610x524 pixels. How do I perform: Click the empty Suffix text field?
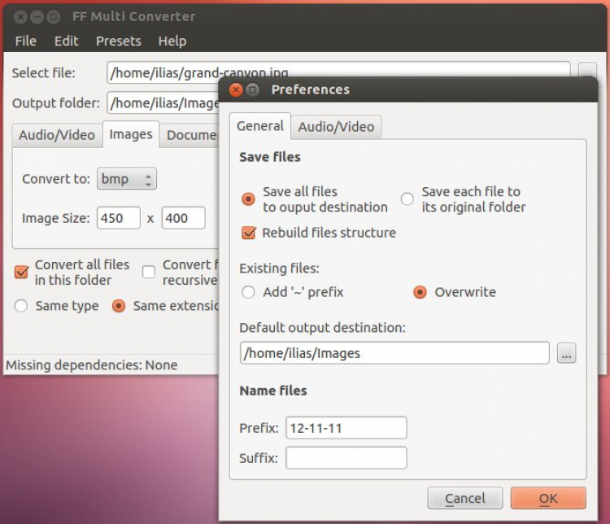point(346,458)
